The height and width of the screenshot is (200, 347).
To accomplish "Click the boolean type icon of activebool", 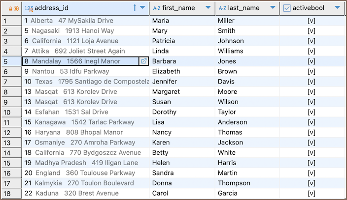I will coord(287,8).
